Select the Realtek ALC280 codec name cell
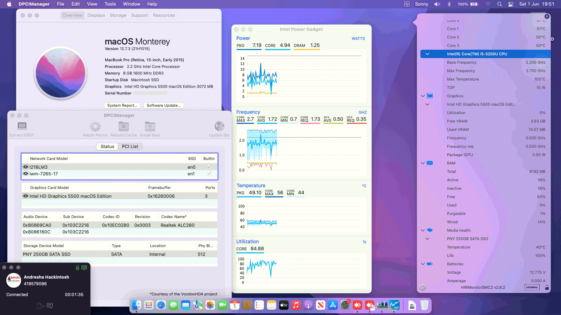This screenshot has height=315, width=561. (177, 225)
